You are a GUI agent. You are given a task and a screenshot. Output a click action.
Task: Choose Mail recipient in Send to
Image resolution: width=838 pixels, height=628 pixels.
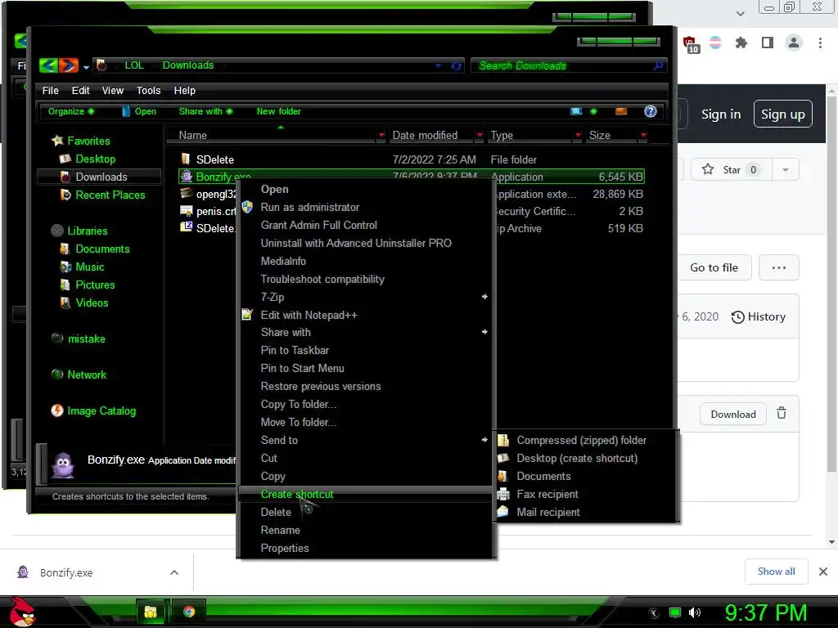[x=548, y=512]
